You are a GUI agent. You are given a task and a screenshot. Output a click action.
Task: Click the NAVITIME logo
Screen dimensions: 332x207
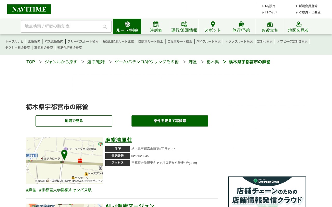pyautogui.click(x=29, y=9)
